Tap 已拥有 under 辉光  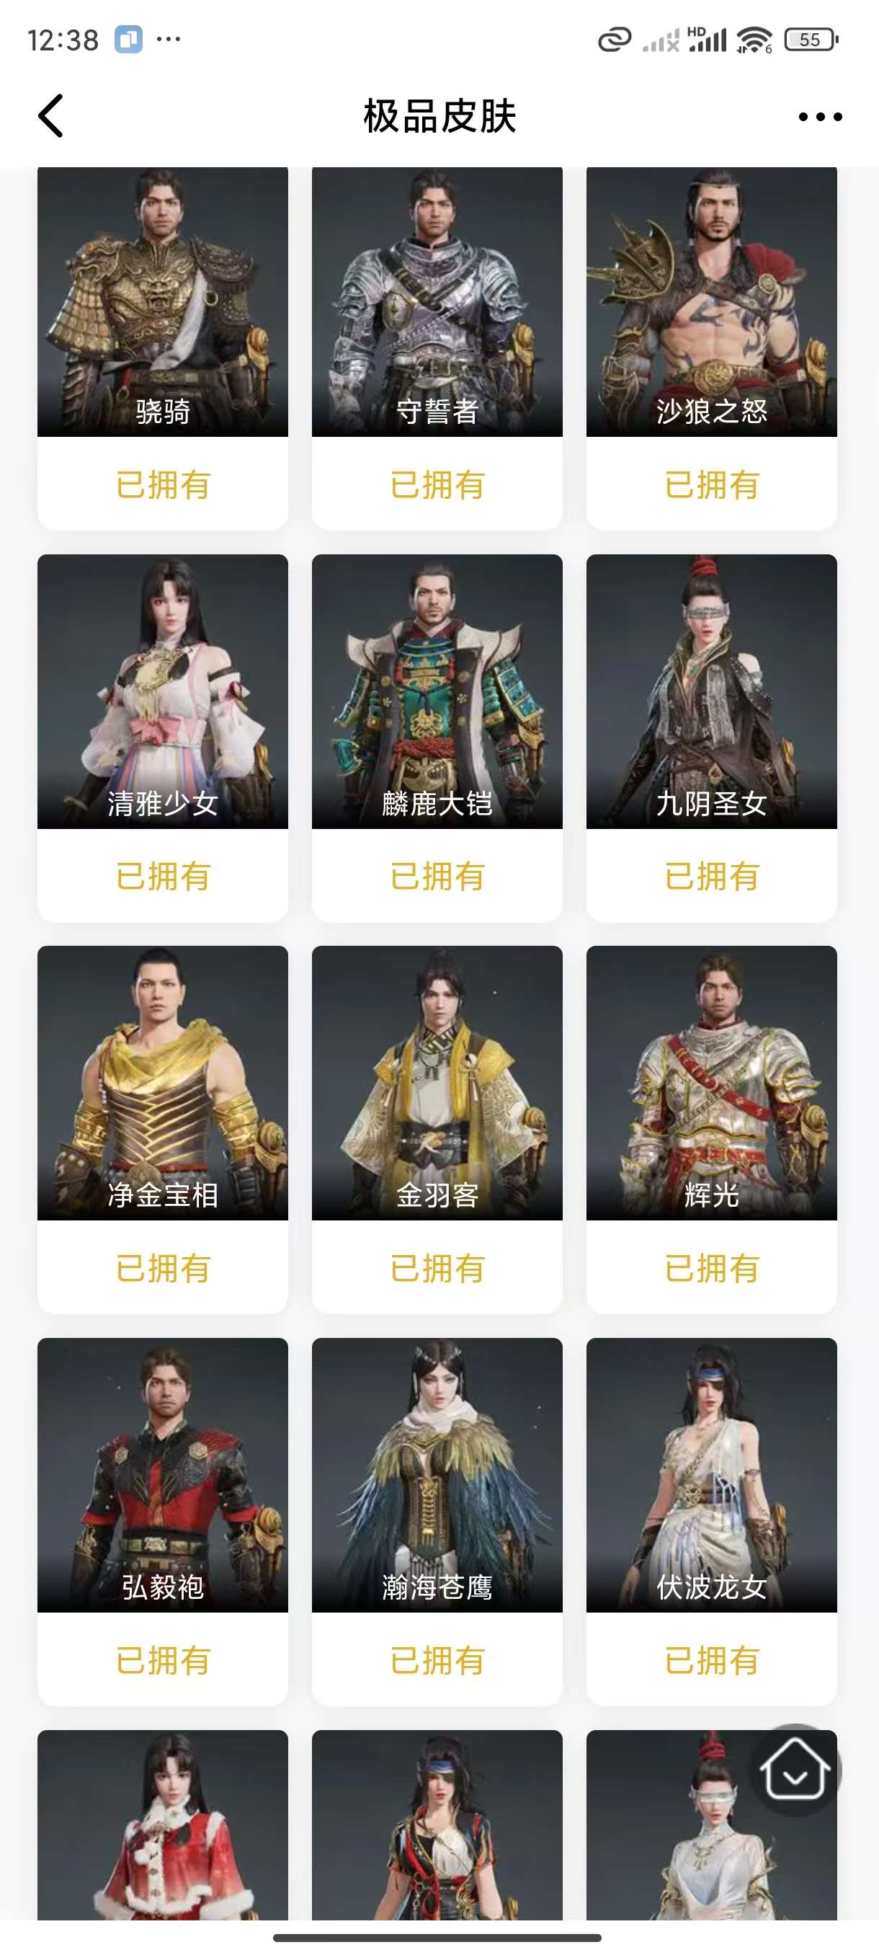tap(711, 1268)
